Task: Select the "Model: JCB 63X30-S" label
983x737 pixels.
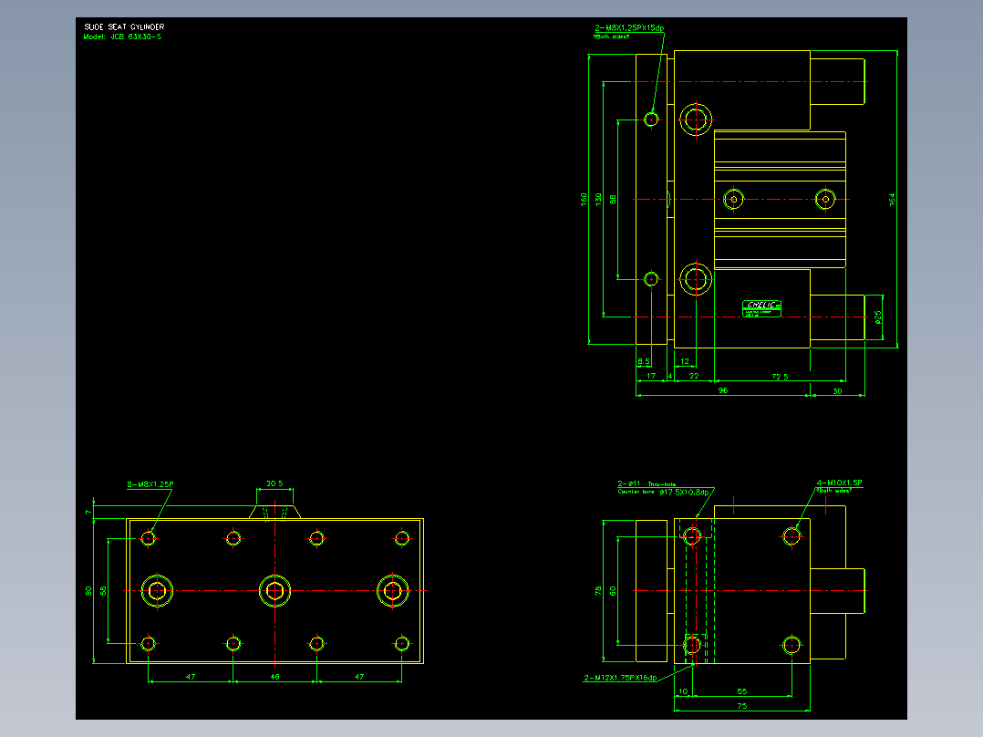Action: pyautogui.click(x=122, y=37)
